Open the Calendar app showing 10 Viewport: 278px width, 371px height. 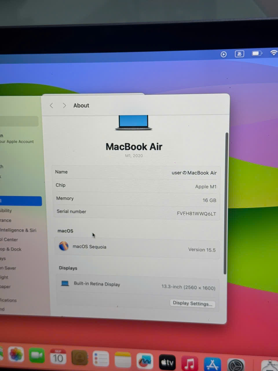(58, 357)
